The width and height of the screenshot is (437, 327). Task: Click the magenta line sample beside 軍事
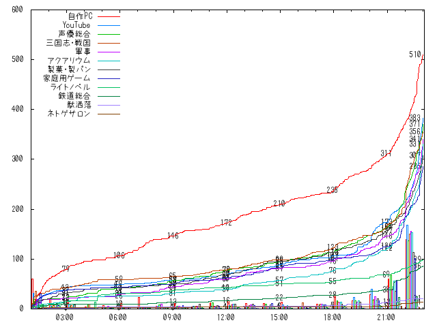pos(109,51)
